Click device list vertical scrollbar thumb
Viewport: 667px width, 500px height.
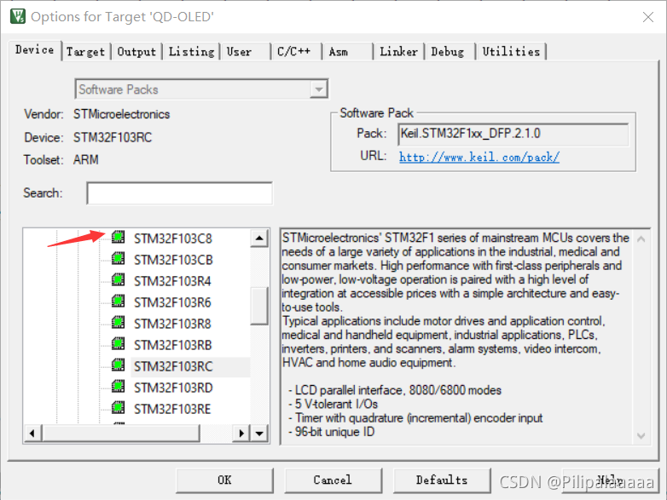[x=259, y=306]
